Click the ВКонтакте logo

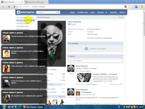point(25,12)
